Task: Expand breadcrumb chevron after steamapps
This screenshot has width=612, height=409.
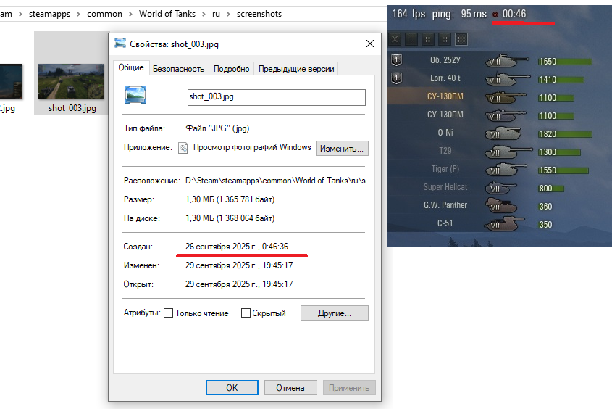Action: pos(78,14)
